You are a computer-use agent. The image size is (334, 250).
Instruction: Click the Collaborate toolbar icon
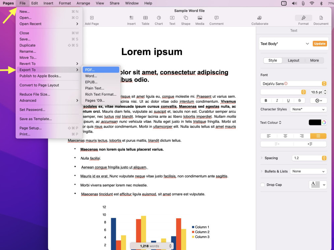click(x=260, y=18)
